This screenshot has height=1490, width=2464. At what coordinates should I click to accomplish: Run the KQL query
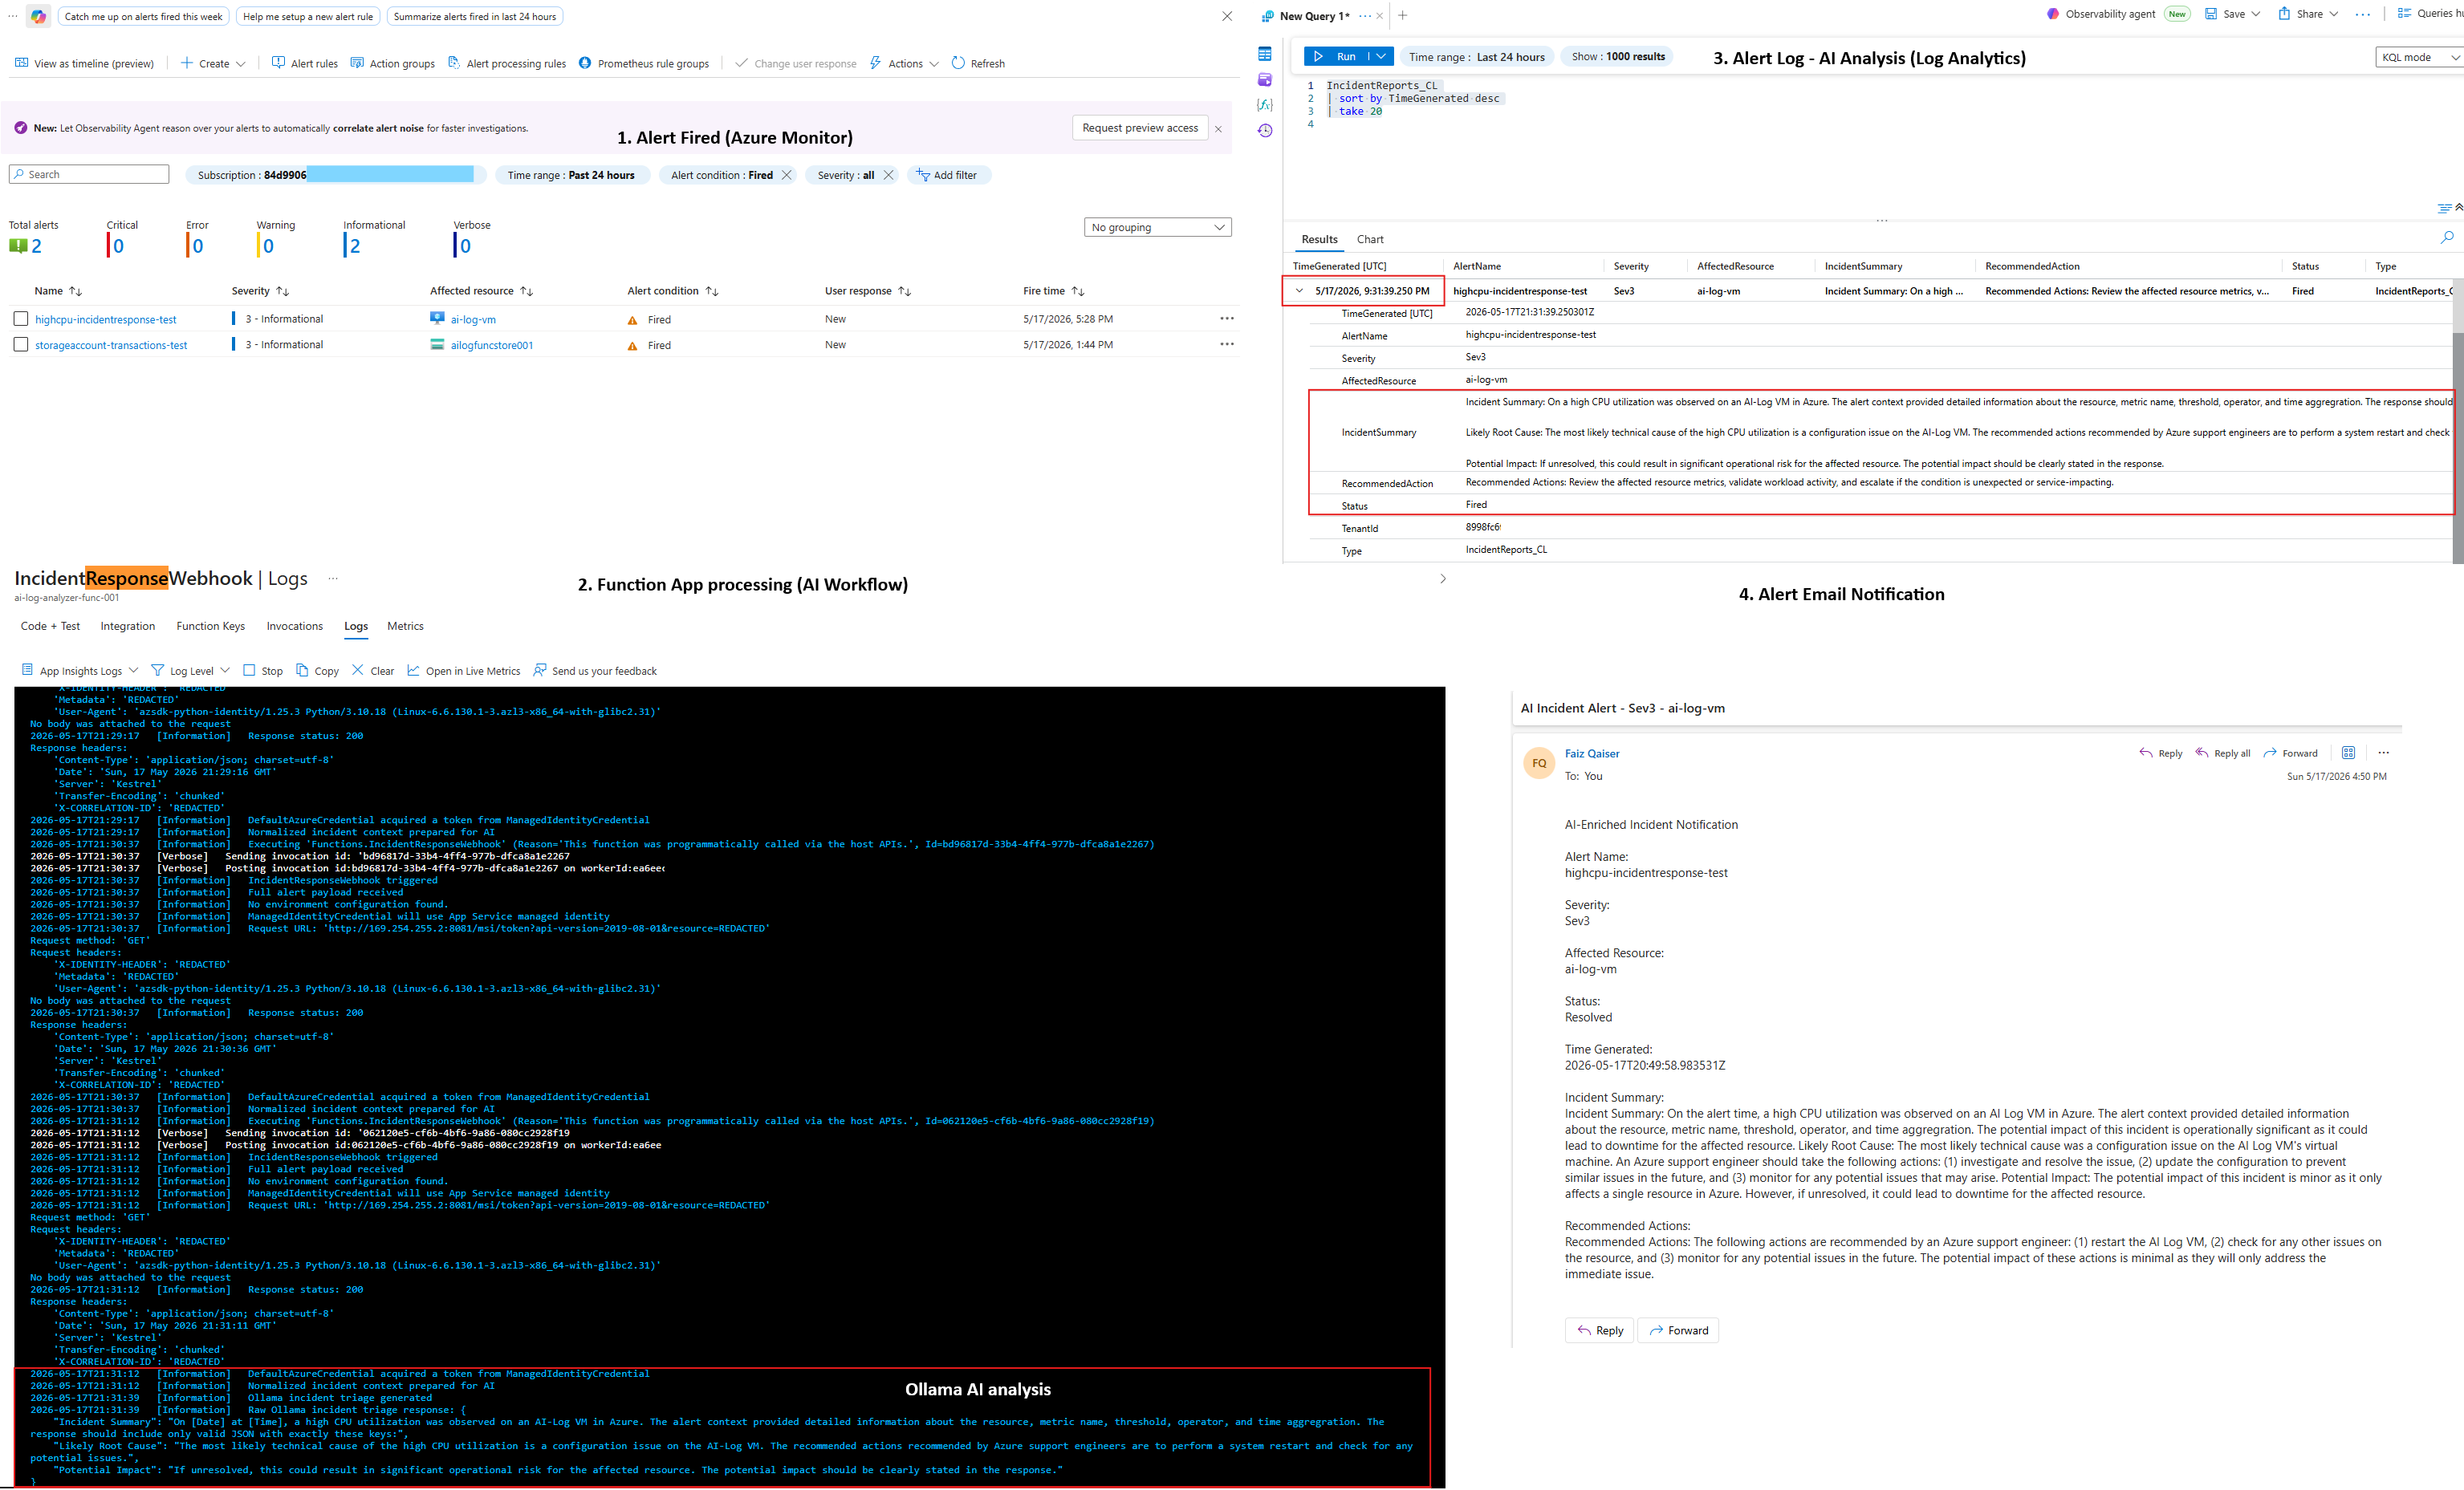tap(1336, 57)
